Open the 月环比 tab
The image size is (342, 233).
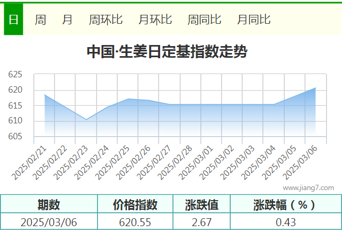[x=155, y=20]
